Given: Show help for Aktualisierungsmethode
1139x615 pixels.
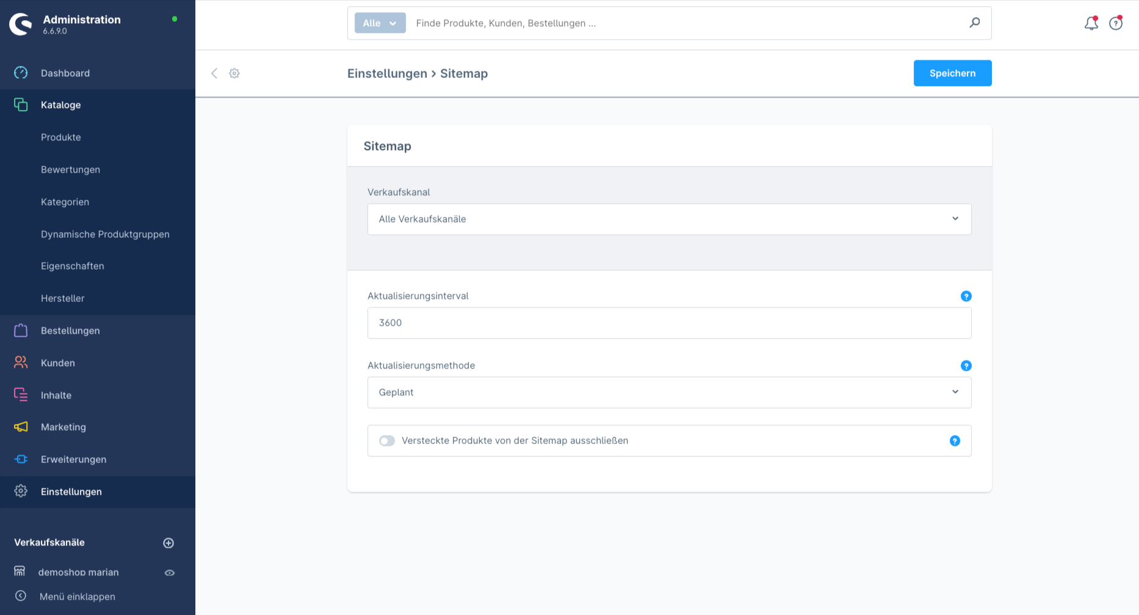Looking at the screenshot, I should coord(966,365).
